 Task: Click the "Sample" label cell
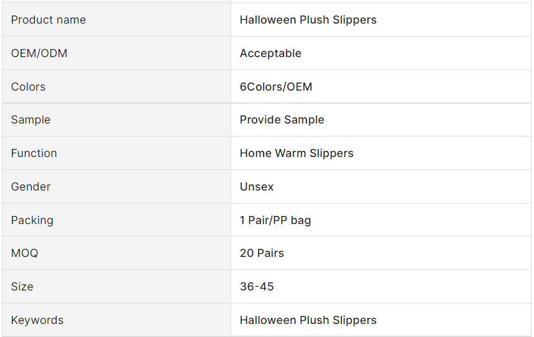click(30, 120)
